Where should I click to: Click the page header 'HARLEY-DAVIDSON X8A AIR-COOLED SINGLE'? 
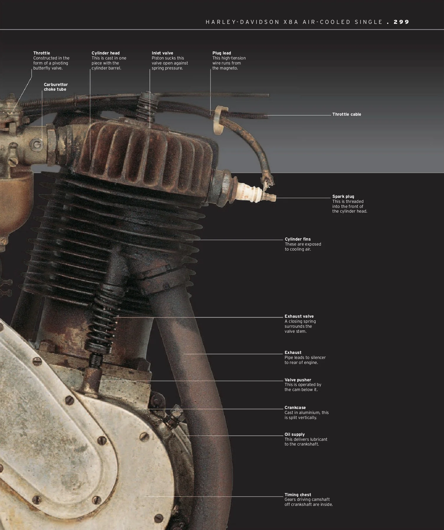click(294, 22)
